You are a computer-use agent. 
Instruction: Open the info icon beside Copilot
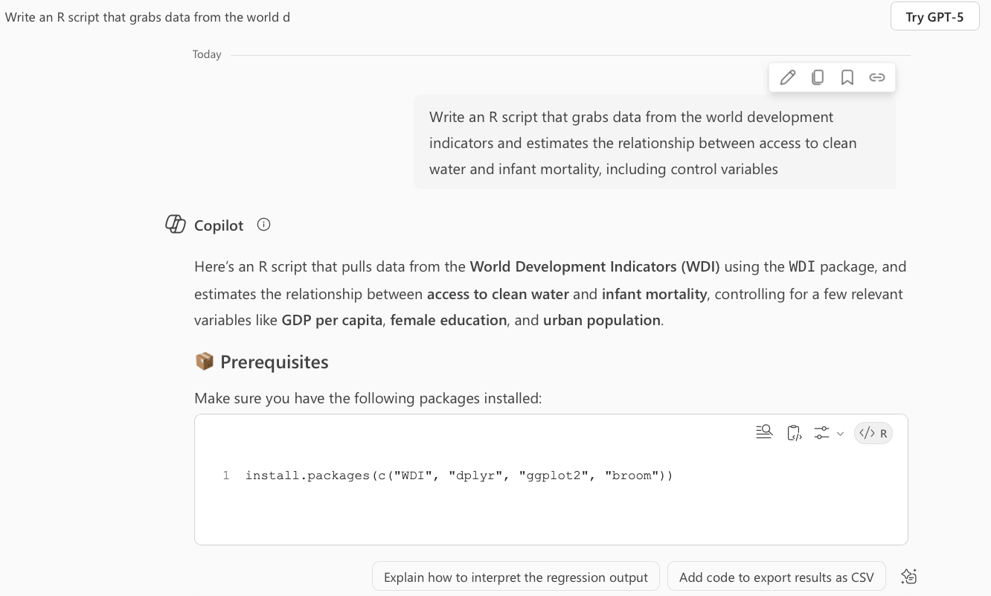[263, 225]
